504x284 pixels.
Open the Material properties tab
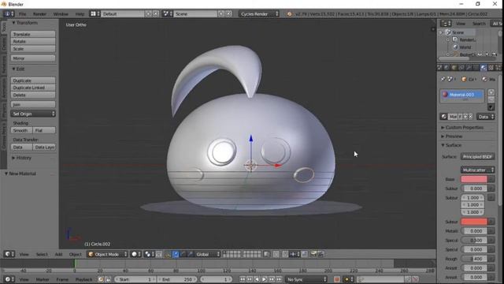(x=484, y=68)
